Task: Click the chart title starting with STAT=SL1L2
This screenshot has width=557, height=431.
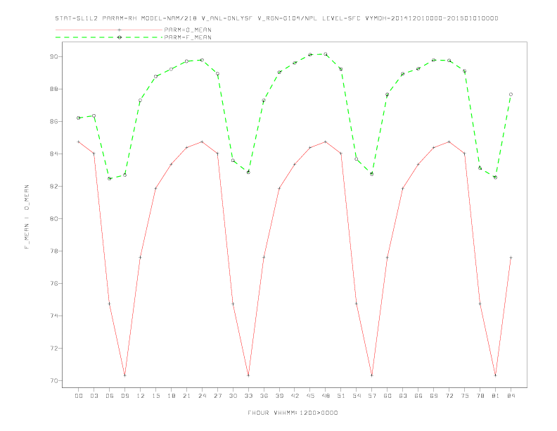Action: pyautogui.click(x=276, y=18)
